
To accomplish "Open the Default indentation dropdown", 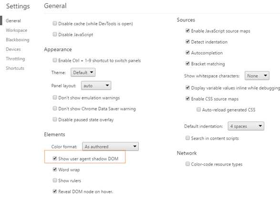I will (x=246, y=126).
